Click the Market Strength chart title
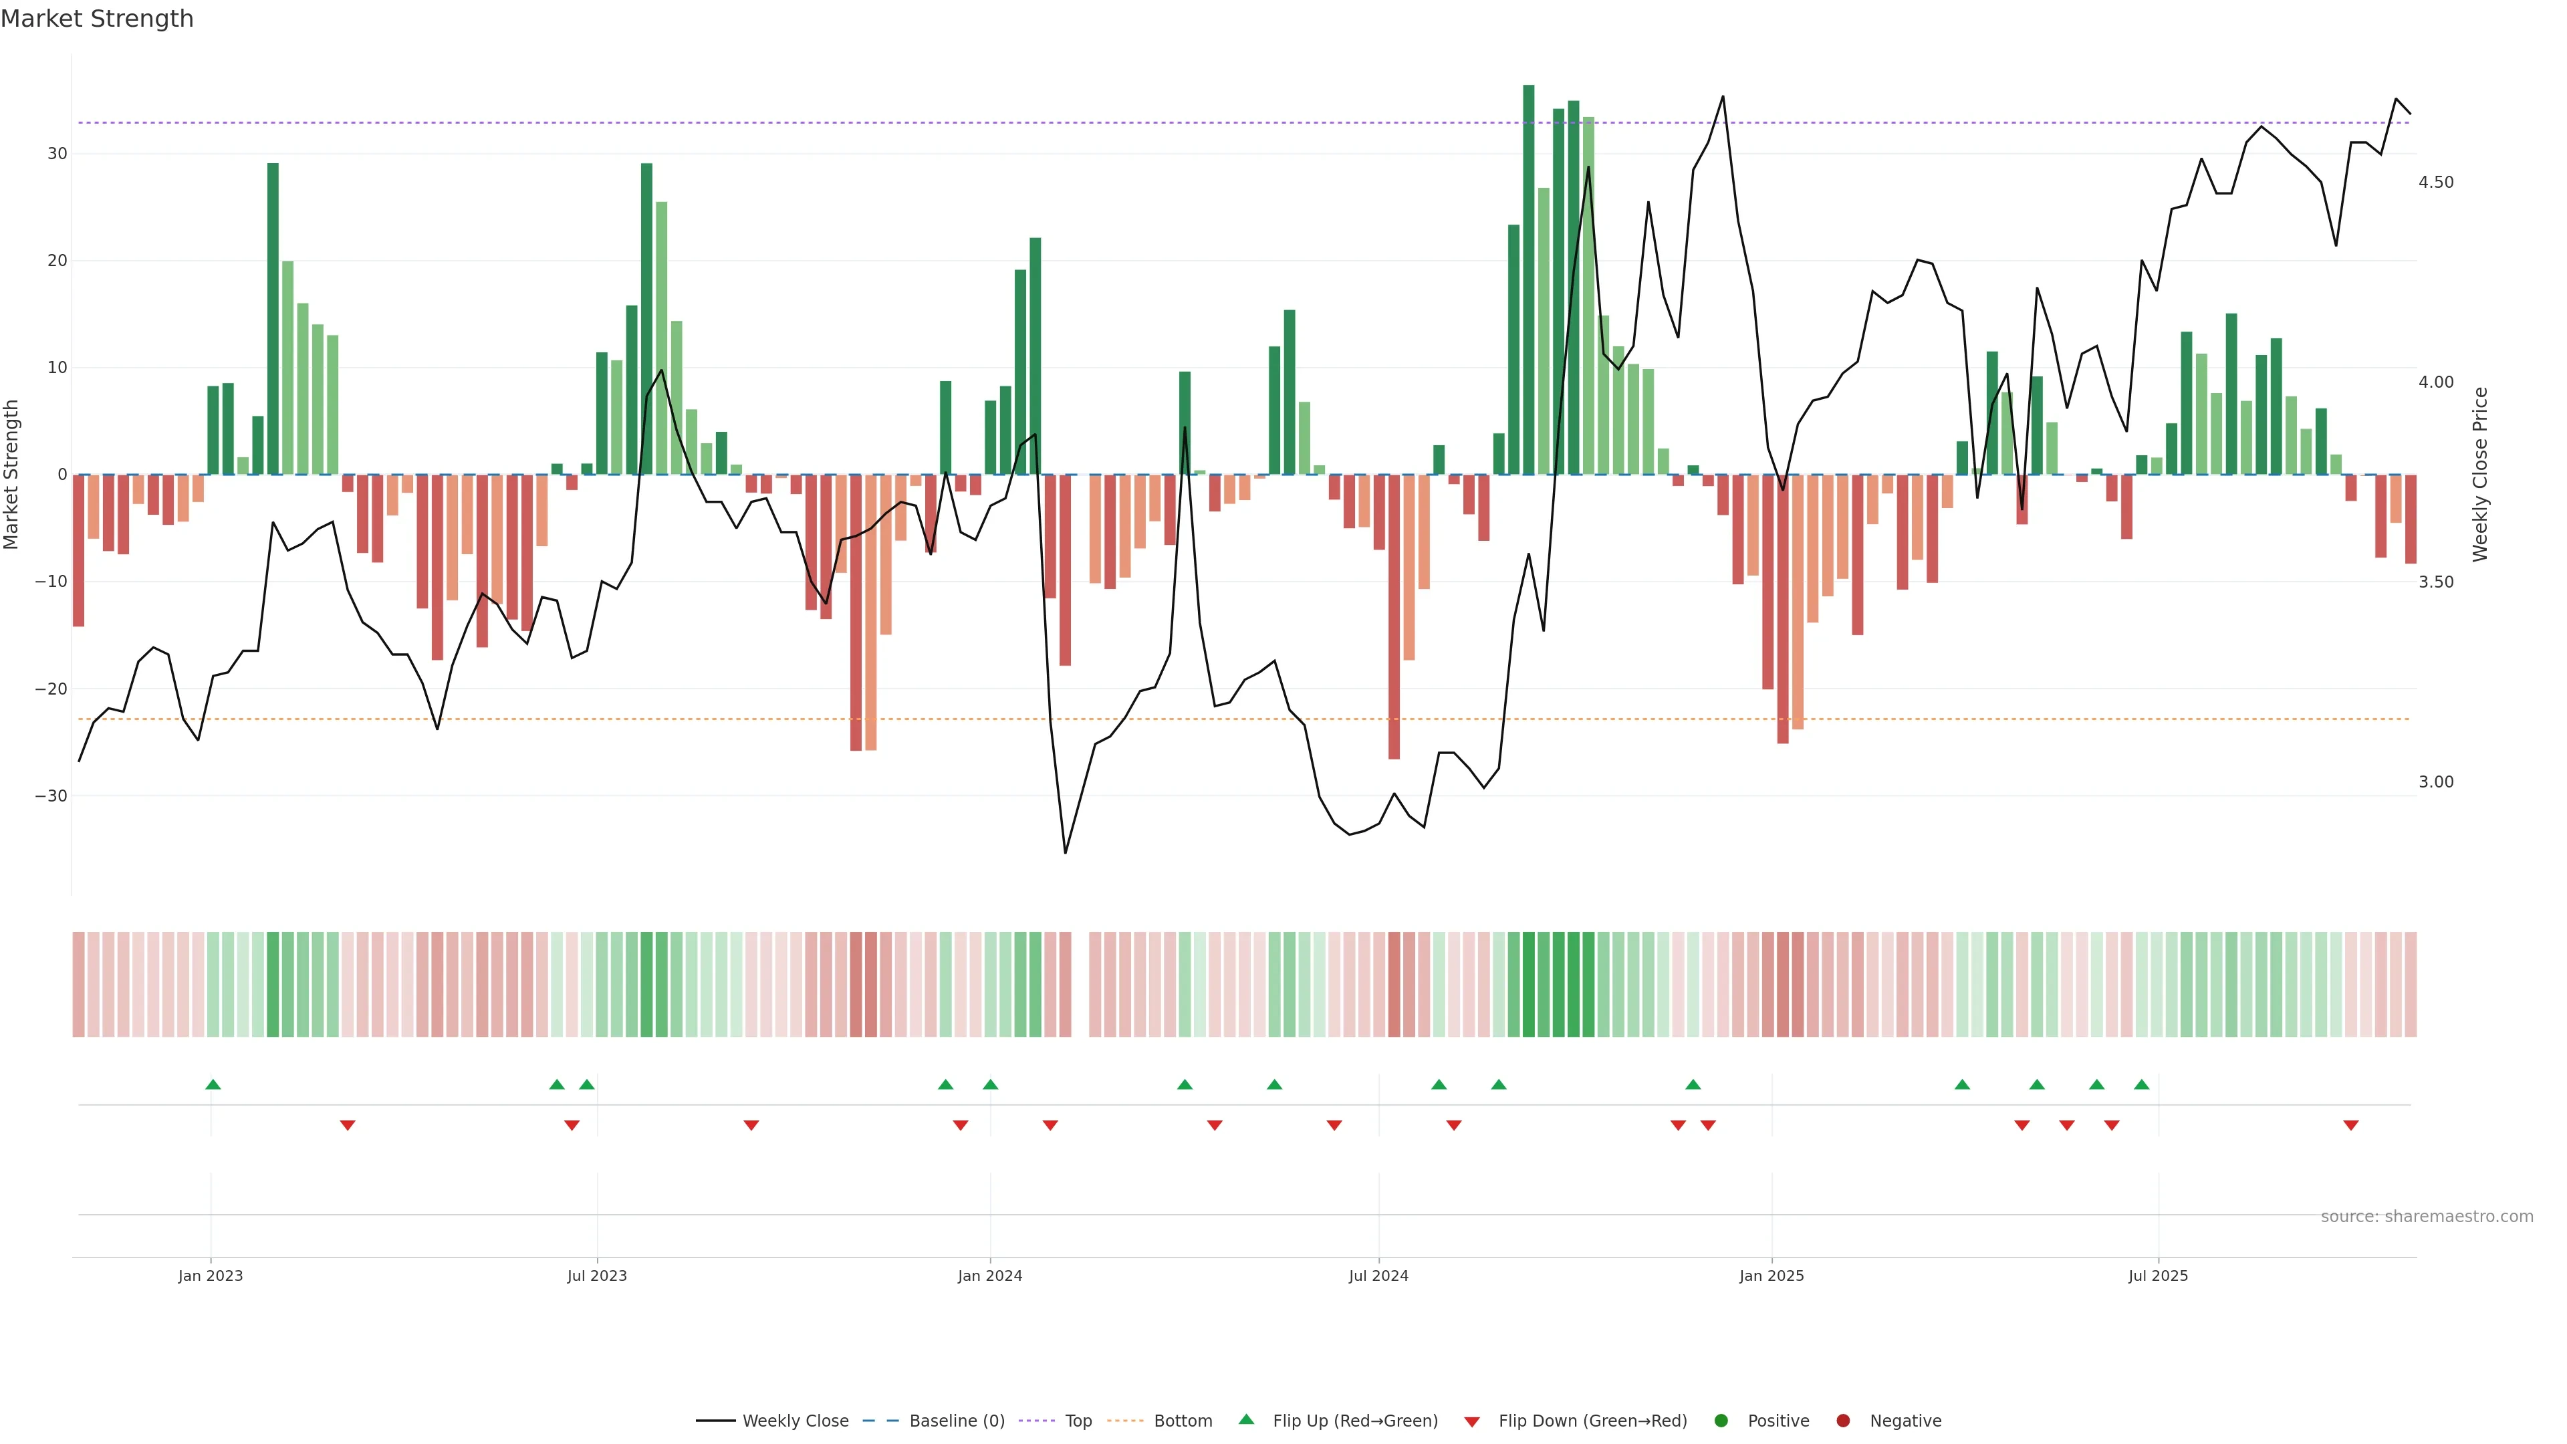This screenshot has height=1444, width=2567. pos(97,19)
